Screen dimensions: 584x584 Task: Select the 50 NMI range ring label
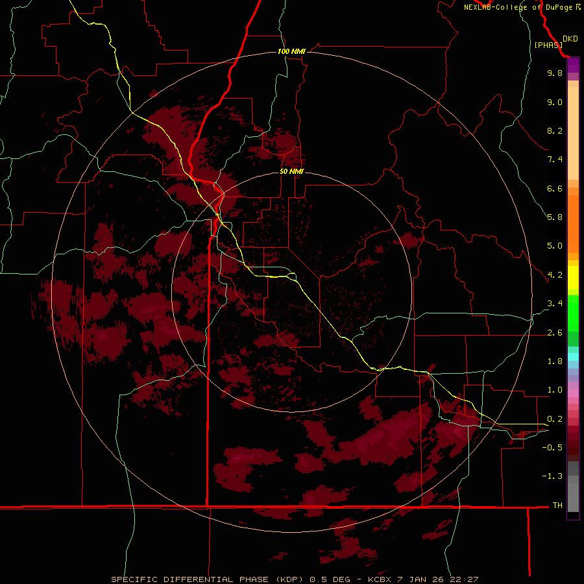click(x=291, y=171)
